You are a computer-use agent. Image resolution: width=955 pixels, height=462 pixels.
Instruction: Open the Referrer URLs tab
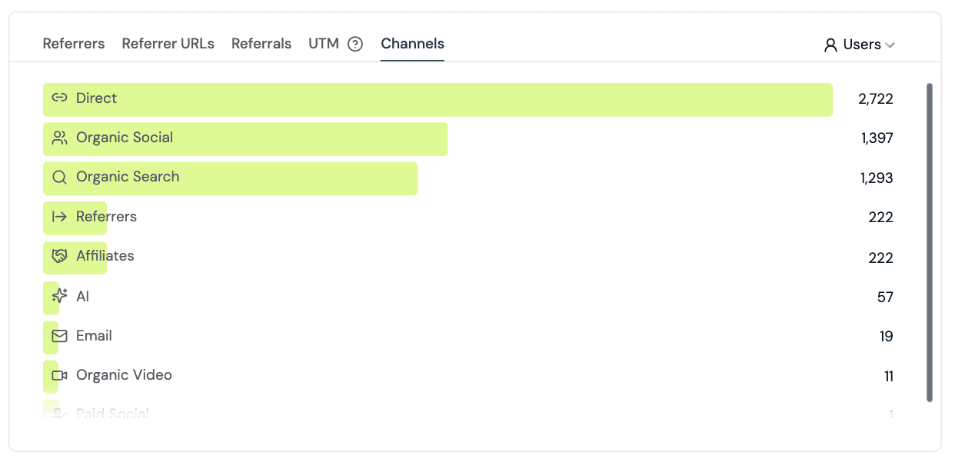(168, 44)
